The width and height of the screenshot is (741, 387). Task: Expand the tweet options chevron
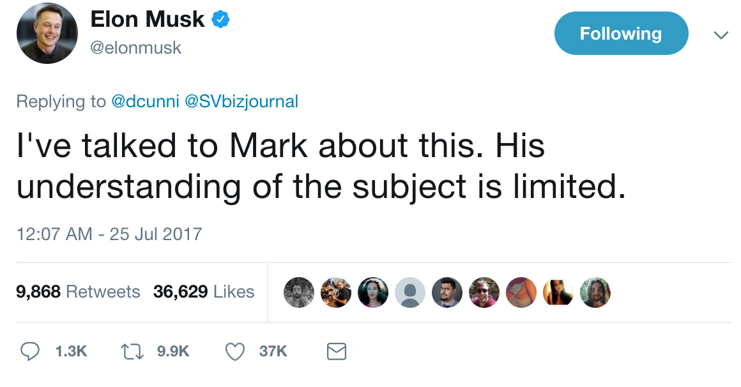(721, 35)
